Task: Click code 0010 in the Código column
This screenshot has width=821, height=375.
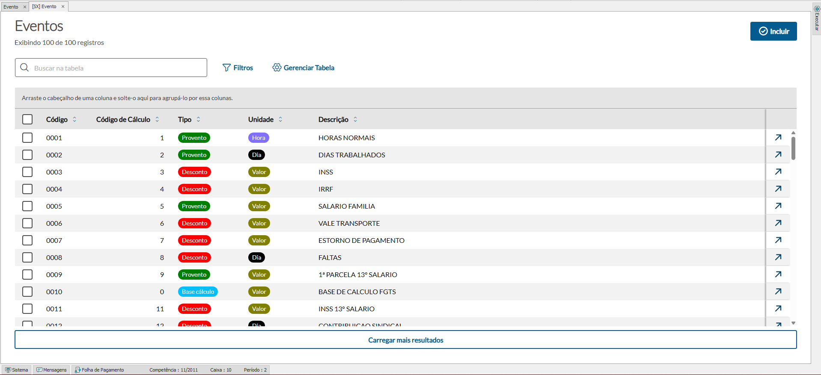Action: [54, 292]
